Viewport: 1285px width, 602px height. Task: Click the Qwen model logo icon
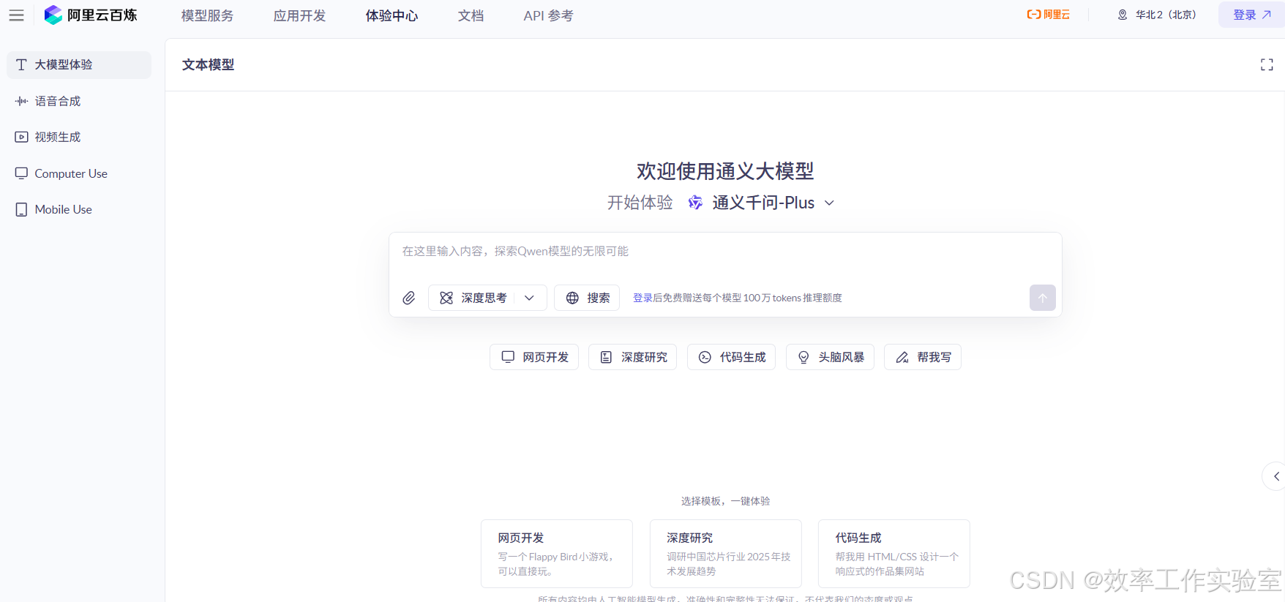pos(695,203)
